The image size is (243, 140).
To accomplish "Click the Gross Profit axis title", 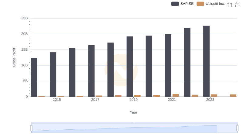I will (14, 57).
